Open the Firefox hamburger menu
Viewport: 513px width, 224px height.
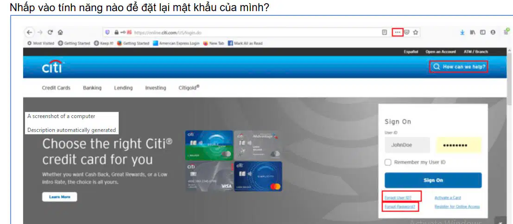pos(506,31)
